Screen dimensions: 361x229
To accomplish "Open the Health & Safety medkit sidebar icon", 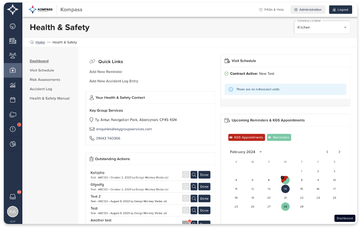I will pyautogui.click(x=13, y=70).
